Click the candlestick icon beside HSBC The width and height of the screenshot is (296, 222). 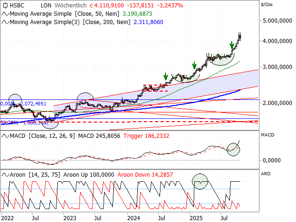tap(5, 5)
